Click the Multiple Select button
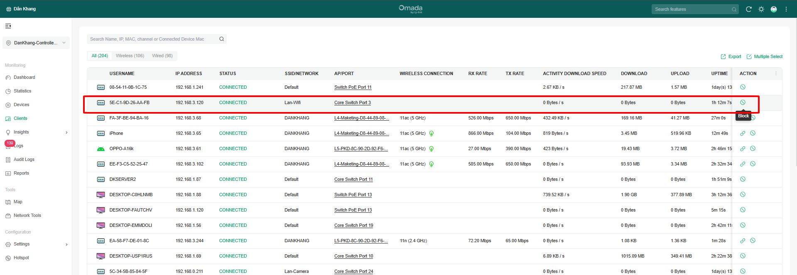Viewport: 797px width, 275px height. click(764, 56)
